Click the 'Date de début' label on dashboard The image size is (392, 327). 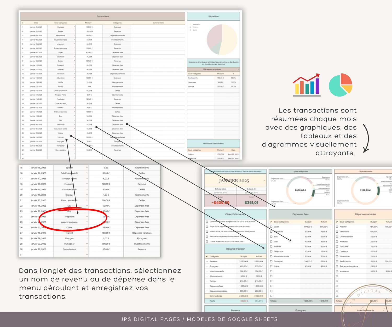click(221, 189)
